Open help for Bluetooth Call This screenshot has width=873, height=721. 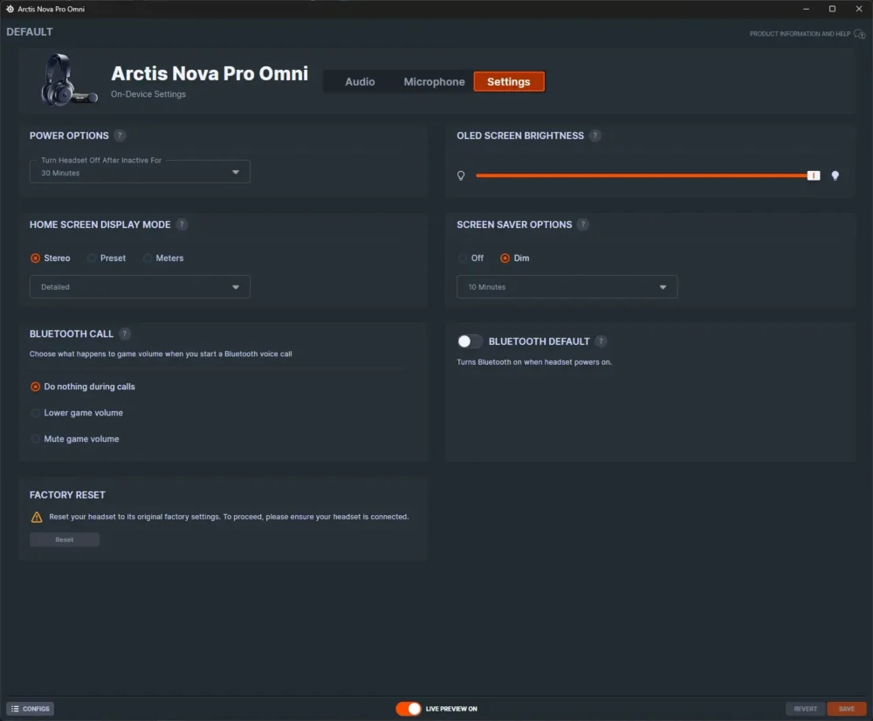tap(125, 333)
